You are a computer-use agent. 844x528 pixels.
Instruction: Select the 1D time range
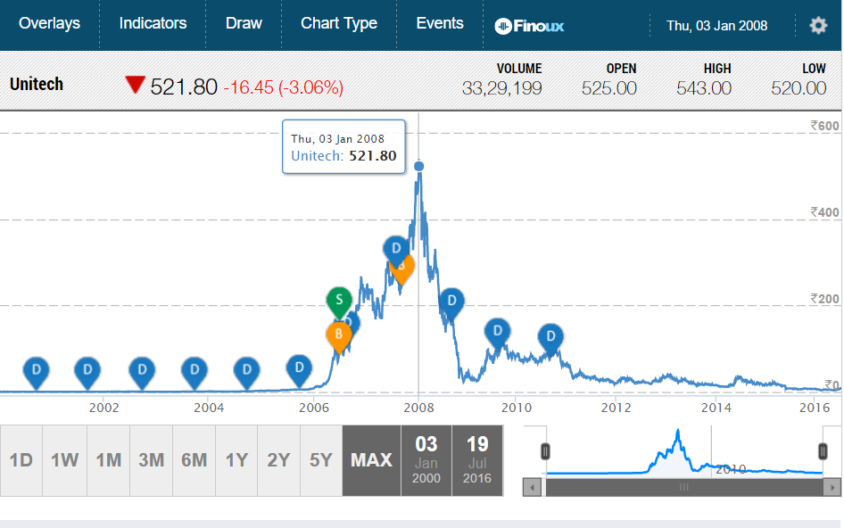[21, 460]
